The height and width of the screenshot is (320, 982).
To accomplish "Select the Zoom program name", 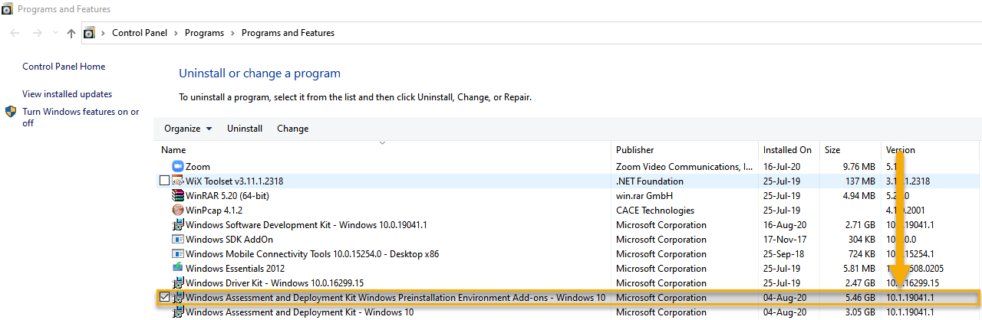I will [198, 167].
